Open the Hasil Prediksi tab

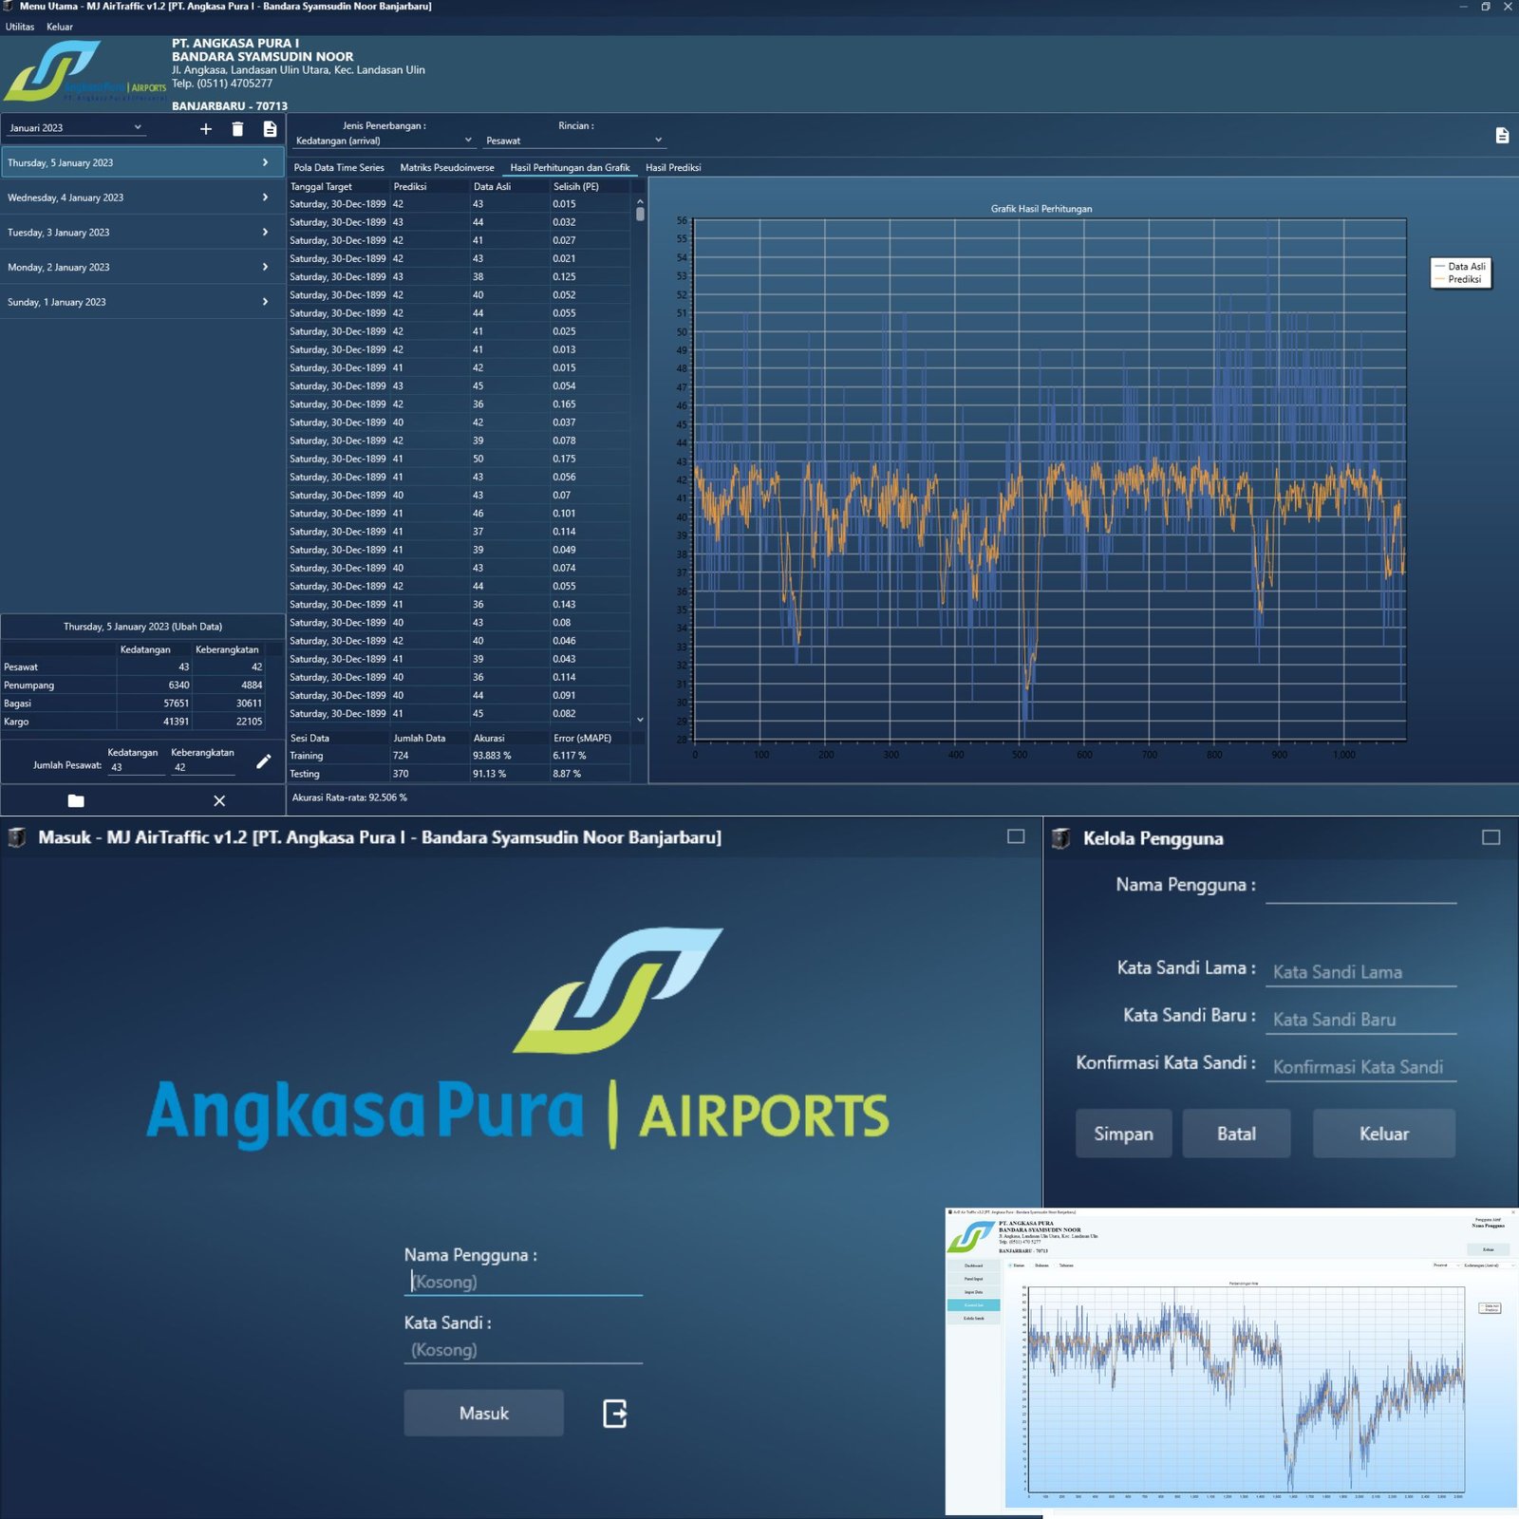[673, 168]
